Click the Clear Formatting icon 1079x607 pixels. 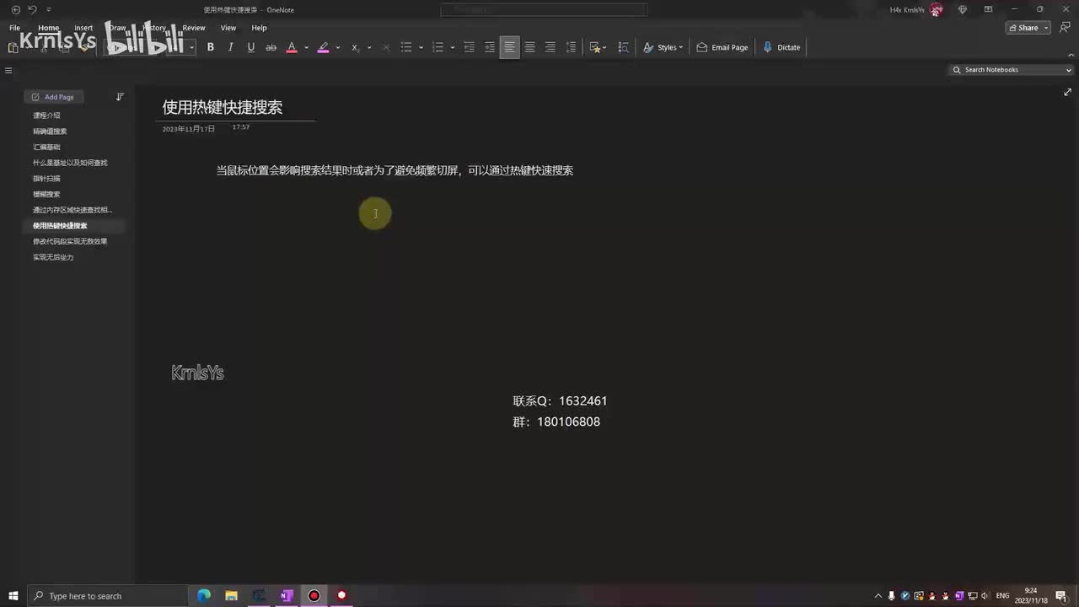coord(386,47)
